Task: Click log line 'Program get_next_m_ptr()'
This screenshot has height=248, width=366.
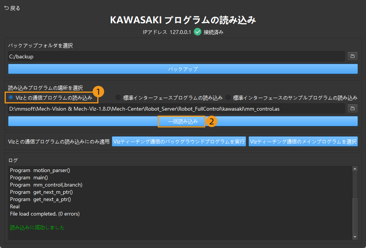Action: coord(41,192)
